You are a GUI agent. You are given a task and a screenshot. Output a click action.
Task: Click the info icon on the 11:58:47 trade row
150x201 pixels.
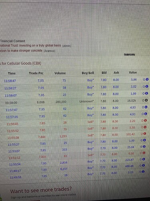147,80
